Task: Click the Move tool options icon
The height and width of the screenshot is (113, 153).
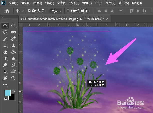Action: pos(17,11)
